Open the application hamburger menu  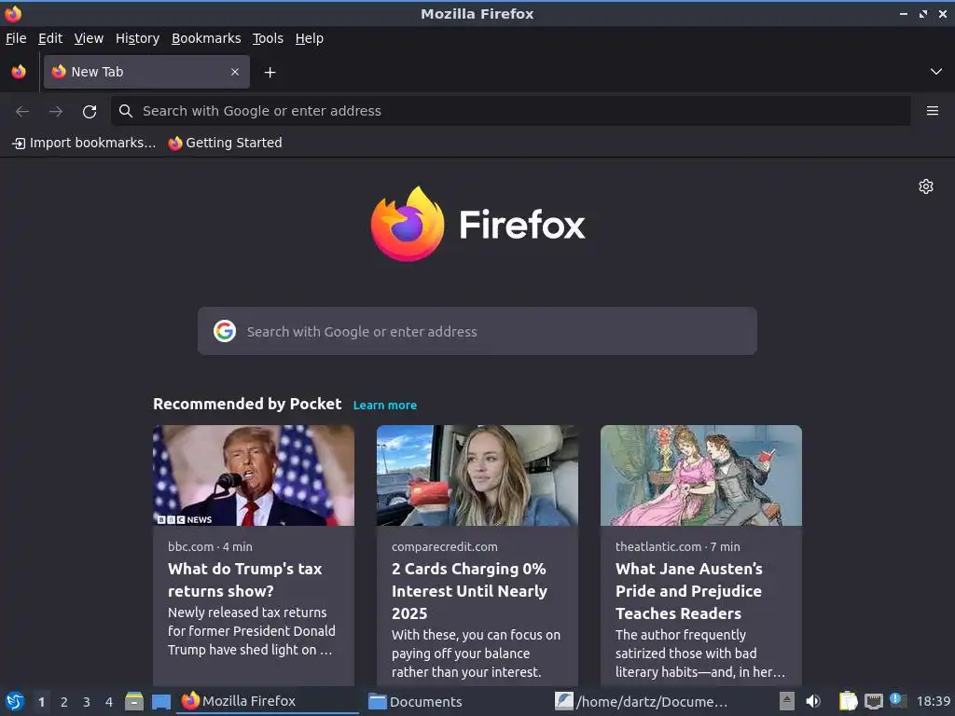tap(933, 111)
